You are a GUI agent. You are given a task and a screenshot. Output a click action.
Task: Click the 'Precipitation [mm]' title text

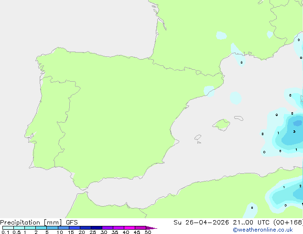pos(31,223)
